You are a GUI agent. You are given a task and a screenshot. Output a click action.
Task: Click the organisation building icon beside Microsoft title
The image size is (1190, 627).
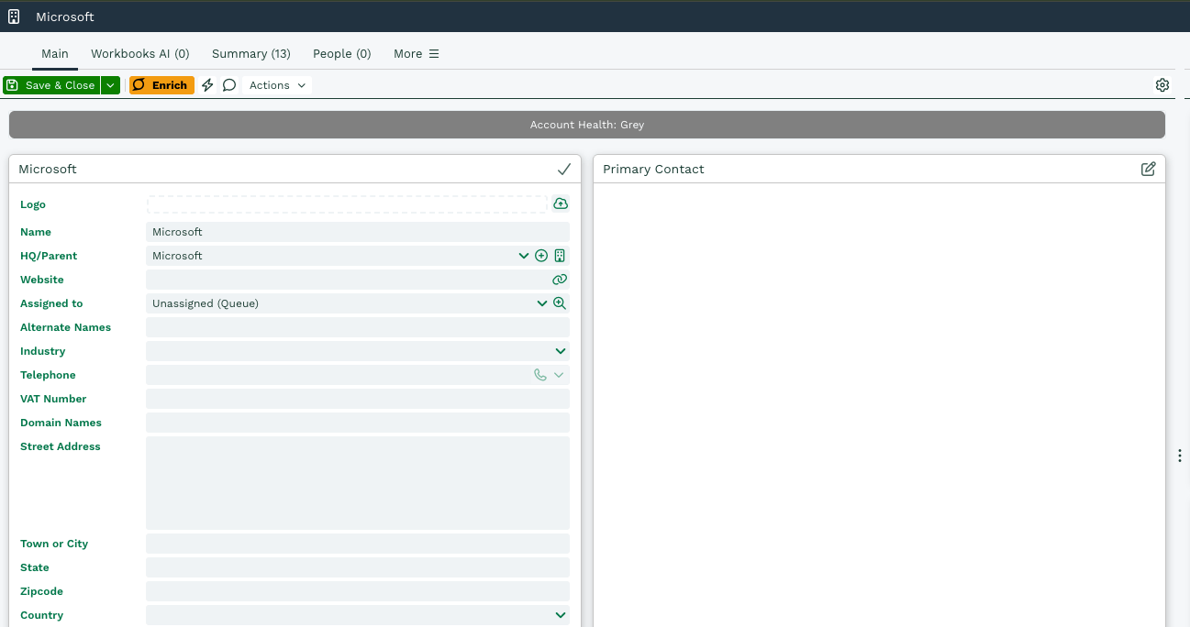(14, 16)
